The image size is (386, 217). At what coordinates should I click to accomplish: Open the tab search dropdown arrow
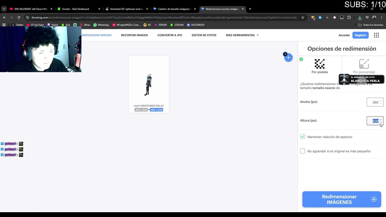(x=4, y=9)
